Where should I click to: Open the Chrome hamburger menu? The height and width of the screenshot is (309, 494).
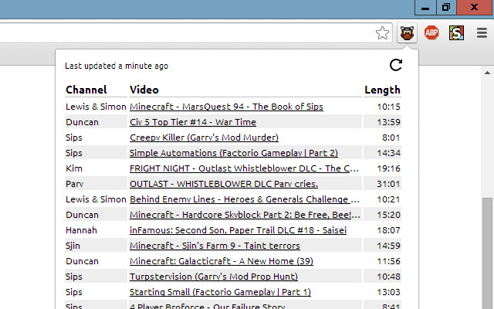[x=482, y=32]
